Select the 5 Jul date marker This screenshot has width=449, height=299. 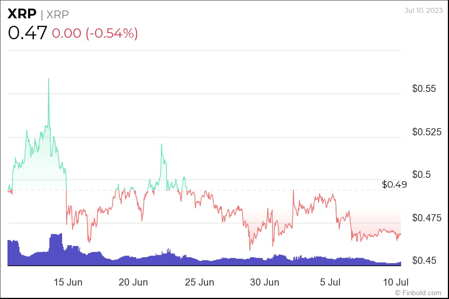(330, 282)
